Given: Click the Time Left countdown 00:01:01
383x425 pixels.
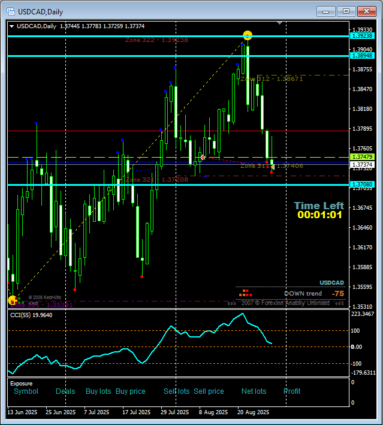Looking at the screenshot, I should point(319,215).
